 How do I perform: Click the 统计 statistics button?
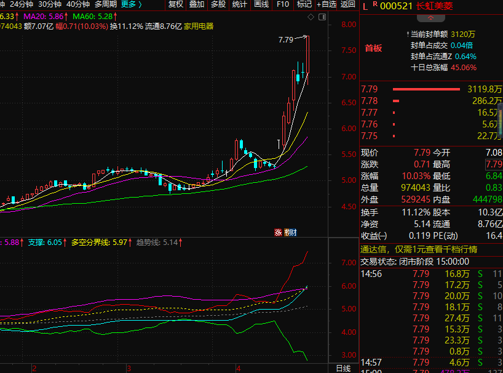point(240,4)
